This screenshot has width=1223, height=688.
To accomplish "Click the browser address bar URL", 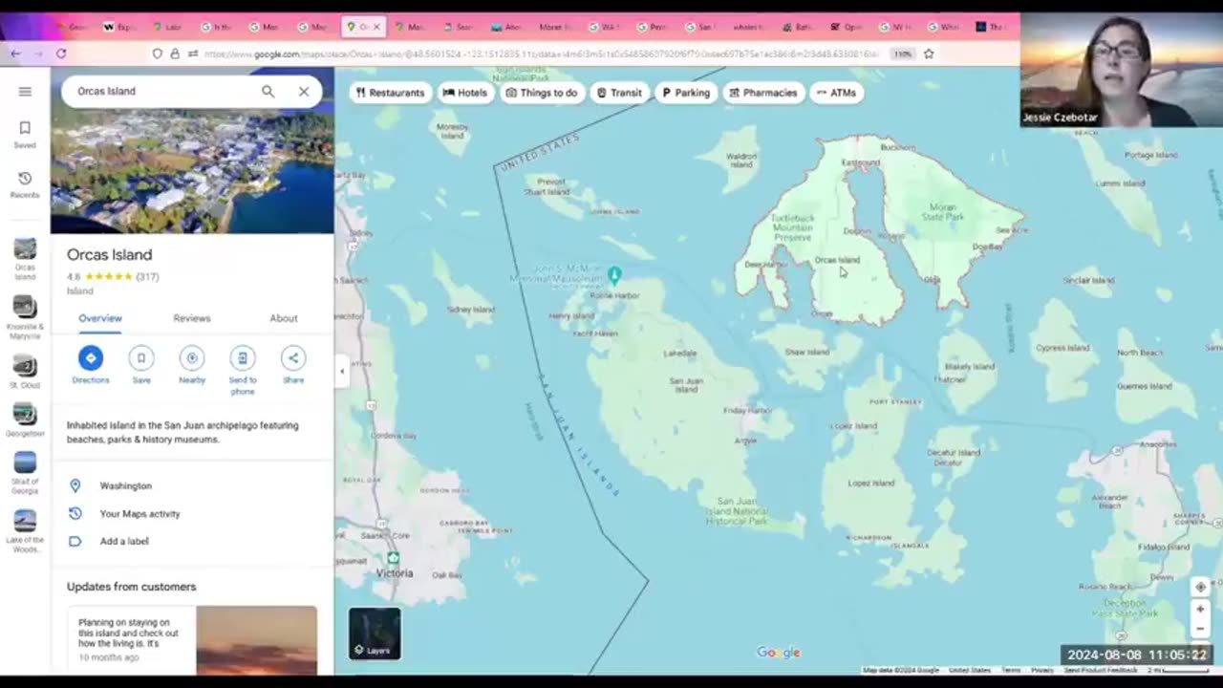I will pos(540,54).
